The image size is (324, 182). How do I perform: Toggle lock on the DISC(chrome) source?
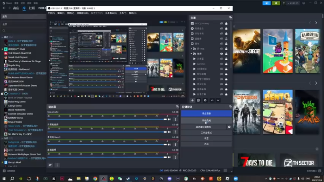click(x=226, y=23)
